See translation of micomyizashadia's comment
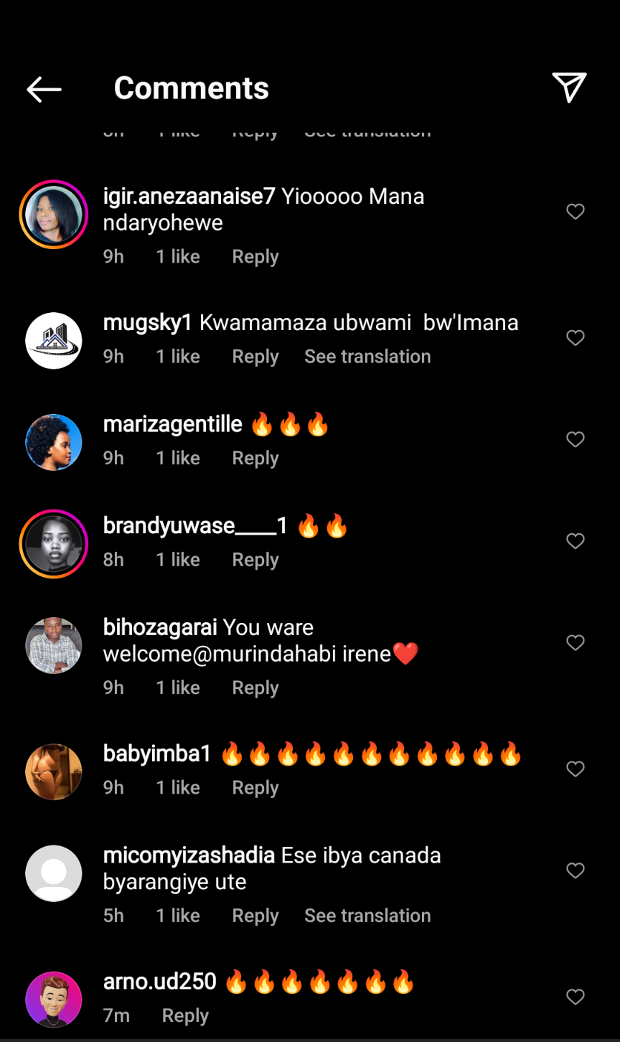This screenshot has height=1042, width=620. (x=367, y=916)
